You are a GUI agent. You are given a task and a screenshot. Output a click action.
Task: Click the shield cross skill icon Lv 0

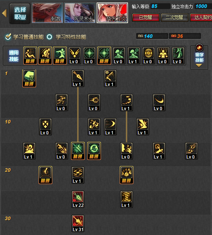click(45, 127)
